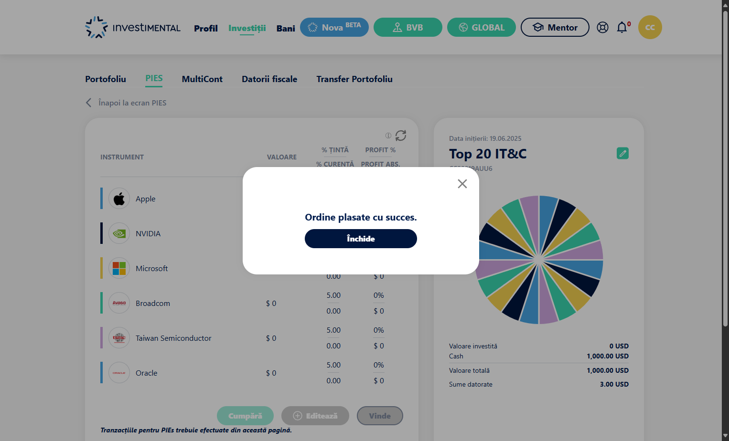This screenshot has height=441, width=729.
Task: Click the Oracle logo icon
Action: point(119,373)
